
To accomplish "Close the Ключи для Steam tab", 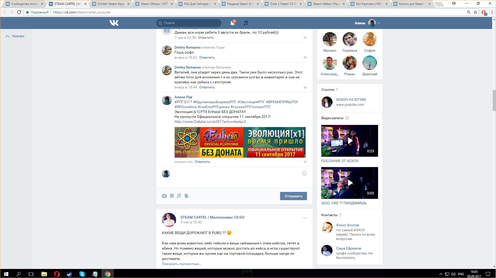I will point(430,4).
